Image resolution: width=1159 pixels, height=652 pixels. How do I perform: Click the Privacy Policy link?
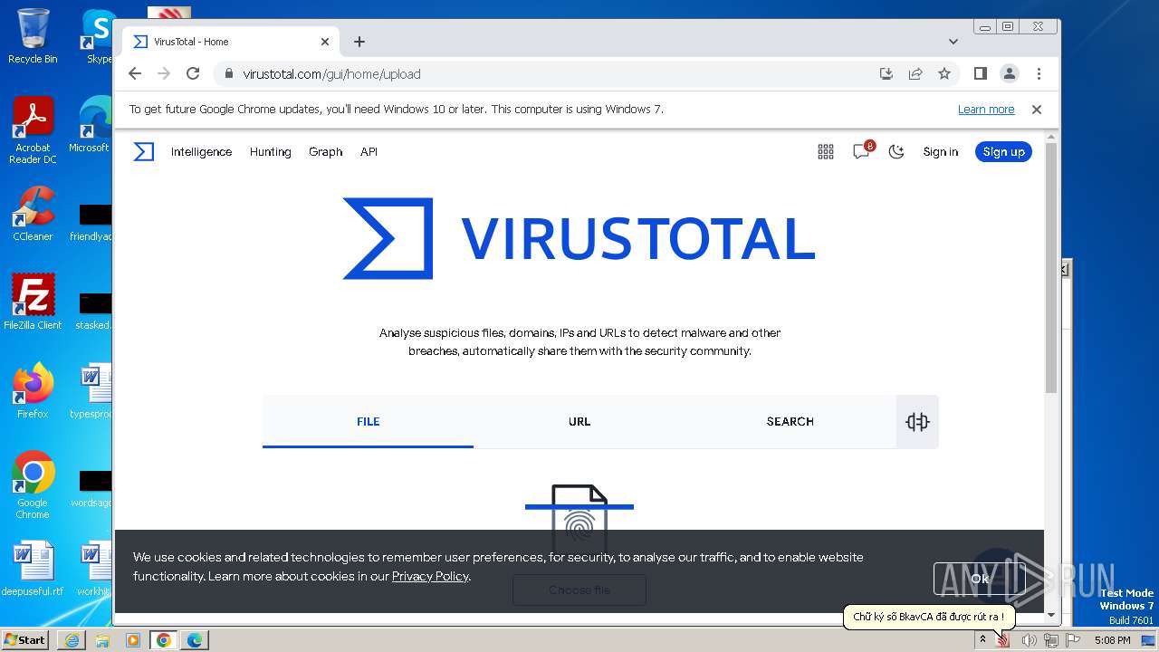[430, 576]
